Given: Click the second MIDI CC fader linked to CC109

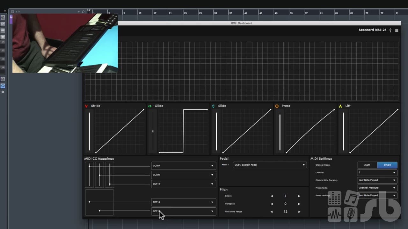Looking at the screenshot, I should pyautogui.click(x=99, y=175).
